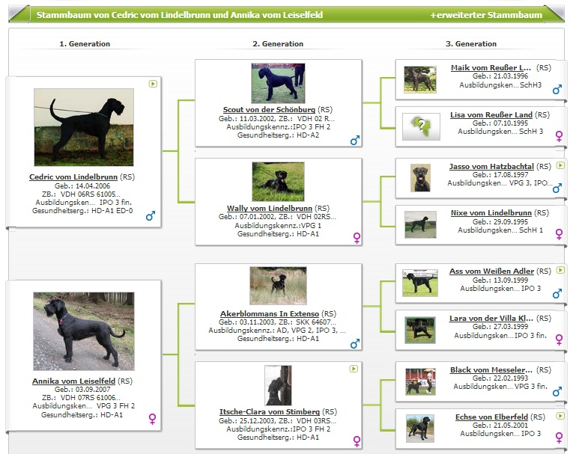The image size is (573, 454).
Task: Click male symbol on Akerblommans In Extenso card
Action: click(x=355, y=343)
